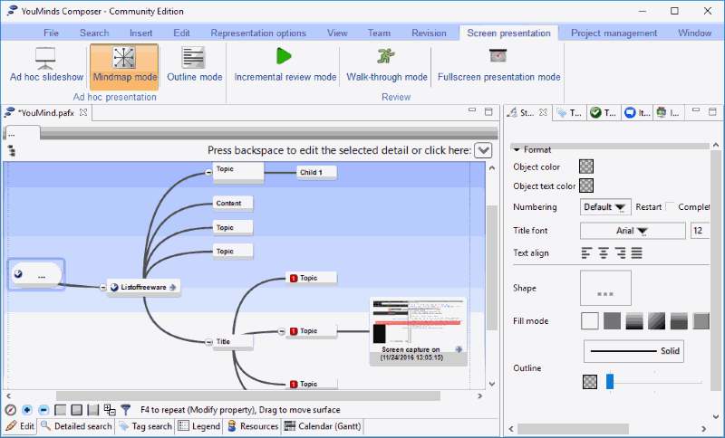The width and height of the screenshot is (725, 438).
Task: Open the Solid outline style selector
Action: (633, 351)
